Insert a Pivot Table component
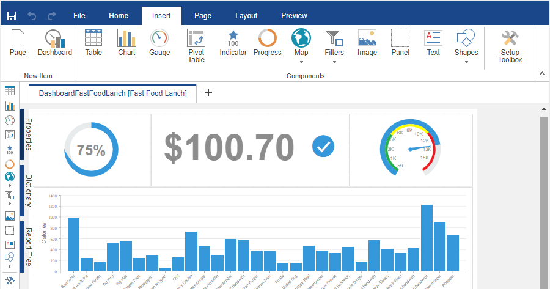This screenshot has height=289, width=550. 196,46
